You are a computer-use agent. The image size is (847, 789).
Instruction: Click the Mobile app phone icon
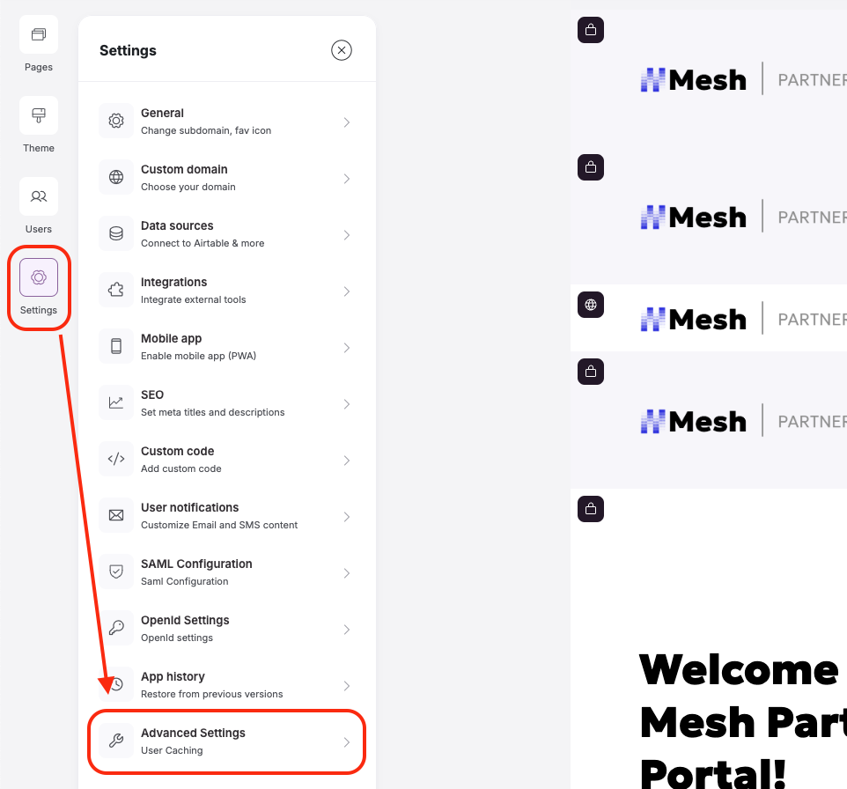115,346
